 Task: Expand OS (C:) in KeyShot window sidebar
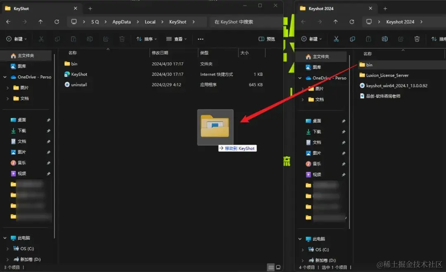point(8,249)
